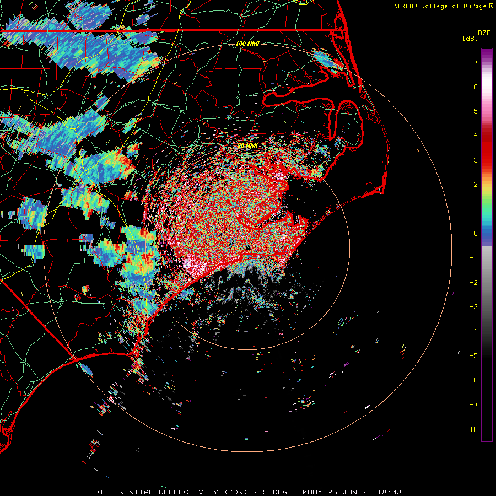This screenshot has height=496, width=496.
Task: Click the 25 JUN 25 18:48 timestamp
Action: (x=364, y=492)
